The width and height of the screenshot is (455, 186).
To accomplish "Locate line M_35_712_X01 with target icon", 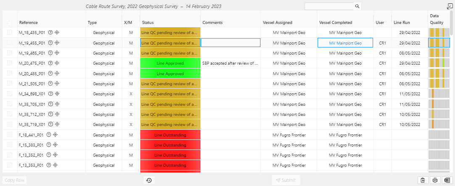I will pyautogui.click(x=57, y=114).
